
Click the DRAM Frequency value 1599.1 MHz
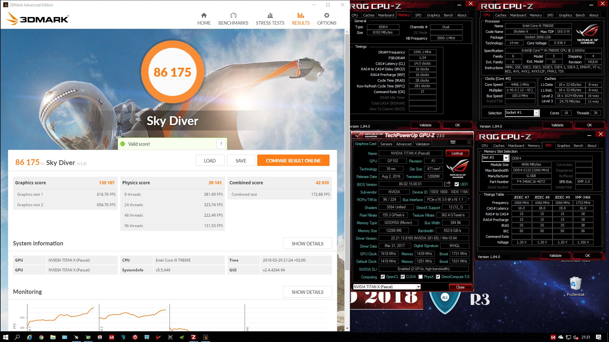click(422, 52)
